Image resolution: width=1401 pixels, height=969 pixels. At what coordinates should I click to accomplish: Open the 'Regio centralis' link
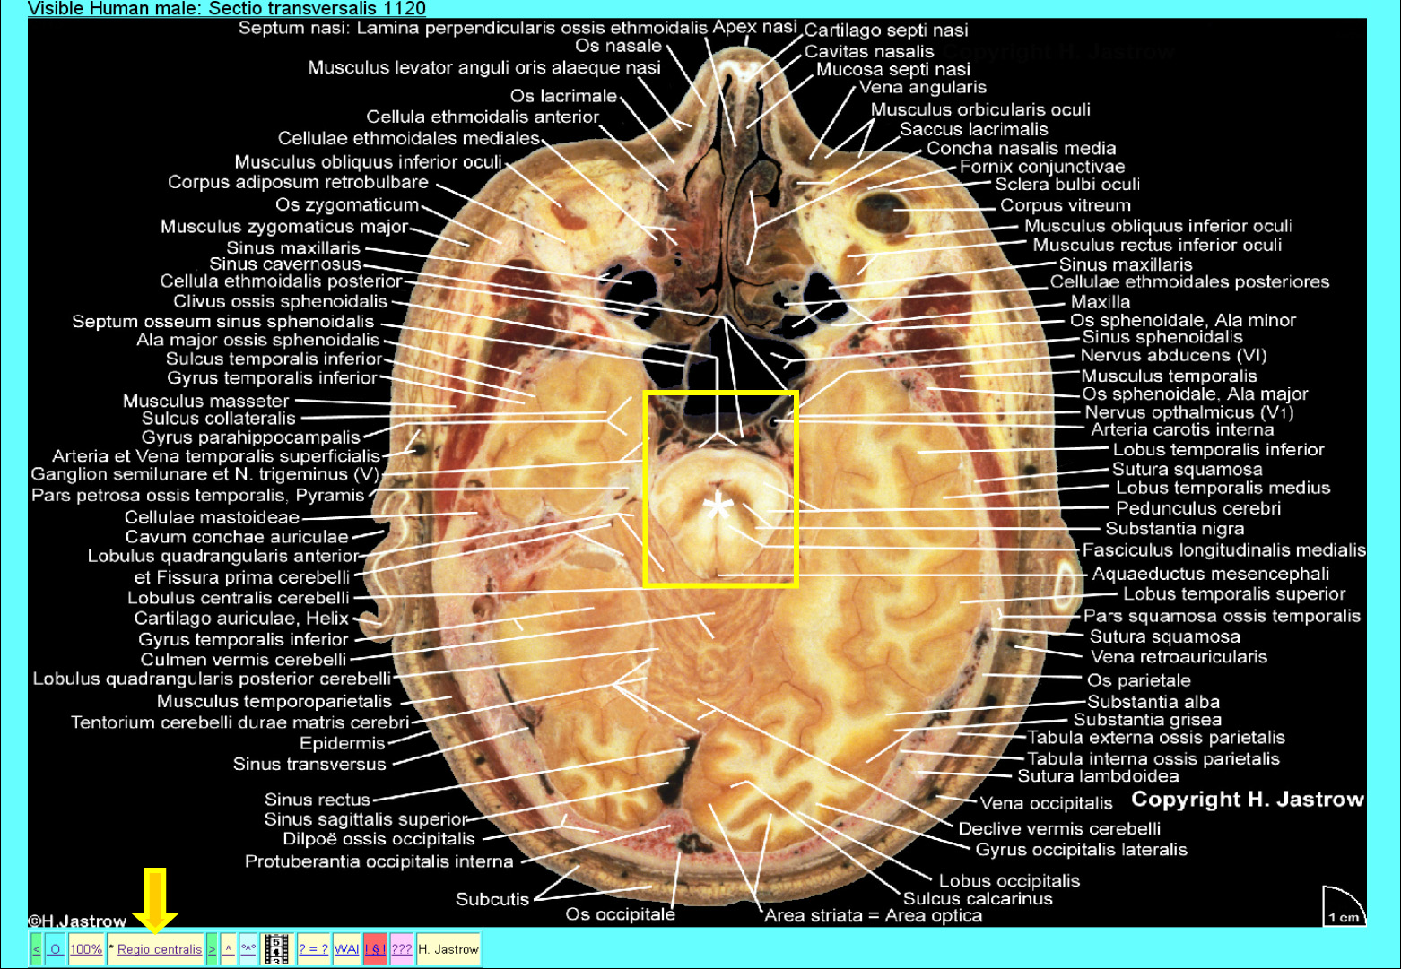click(x=159, y=949)
